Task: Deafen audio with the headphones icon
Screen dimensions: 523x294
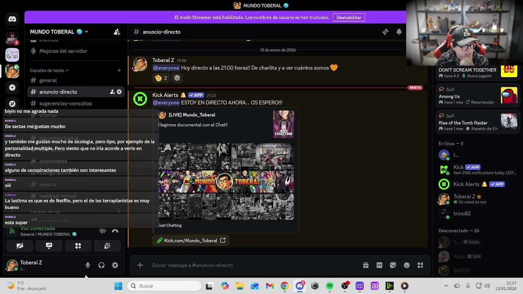Action: click(101, 265)
